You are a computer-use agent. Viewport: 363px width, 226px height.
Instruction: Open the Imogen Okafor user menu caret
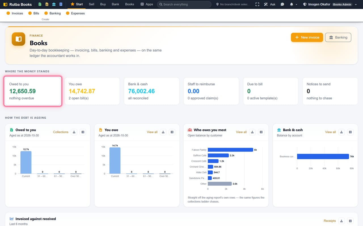pyautogui.click(x=356, y=5)
